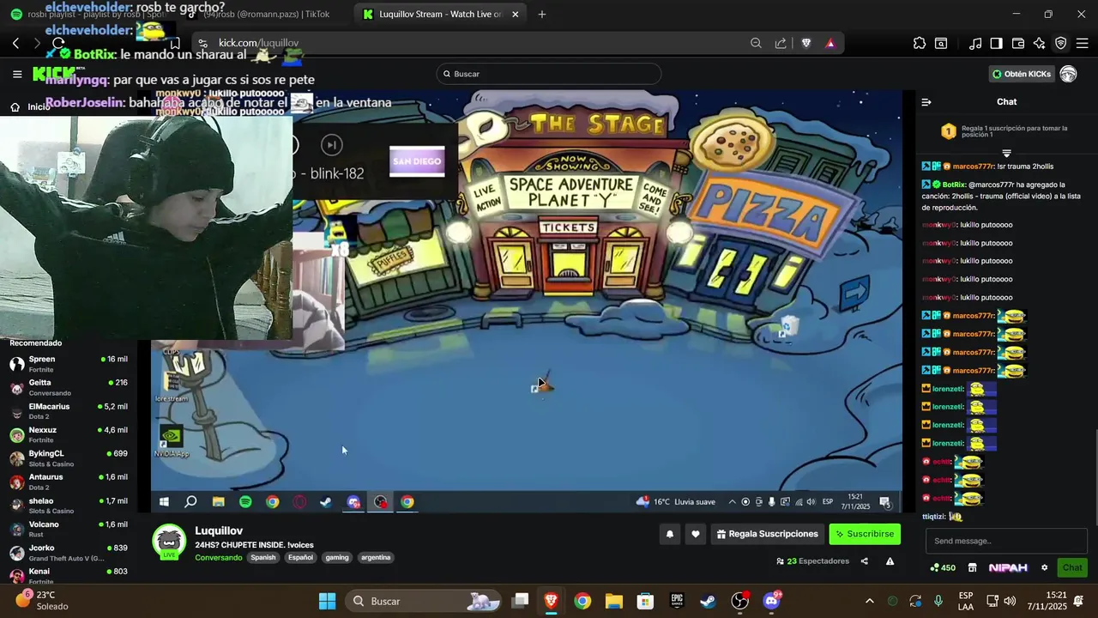The height and width of the screenshot is (618, 1098).
Task: Open Spreen channel in recommended list
Action: pos(69,364)
